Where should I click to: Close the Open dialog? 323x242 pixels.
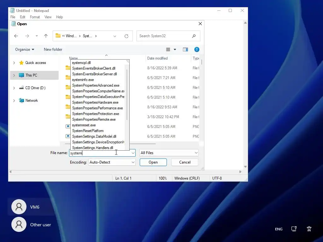pyautogui.click(x=200, y=24)
